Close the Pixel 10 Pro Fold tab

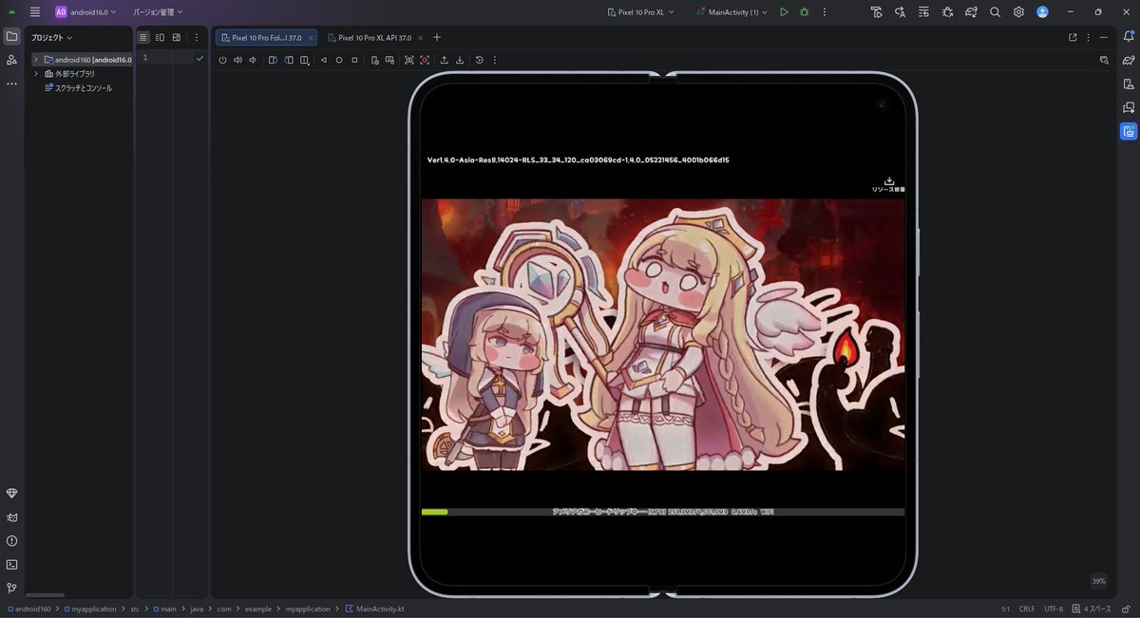coord(311,38)
